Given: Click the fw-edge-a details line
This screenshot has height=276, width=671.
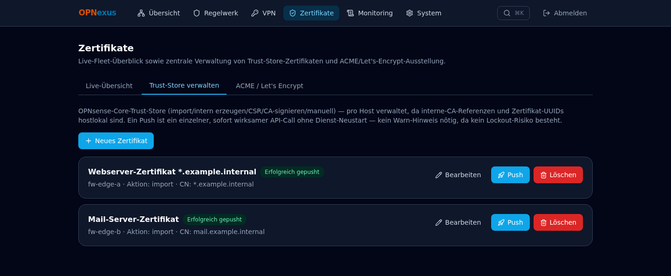Looking at the screenshot, I should tap(171, 184).
